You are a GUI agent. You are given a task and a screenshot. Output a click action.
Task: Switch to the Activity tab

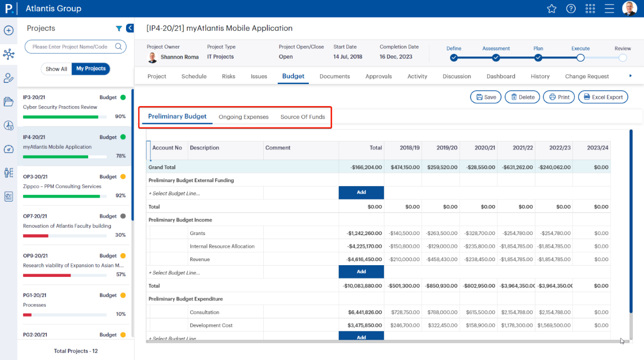pyautogui.click(x=417, y=76)
